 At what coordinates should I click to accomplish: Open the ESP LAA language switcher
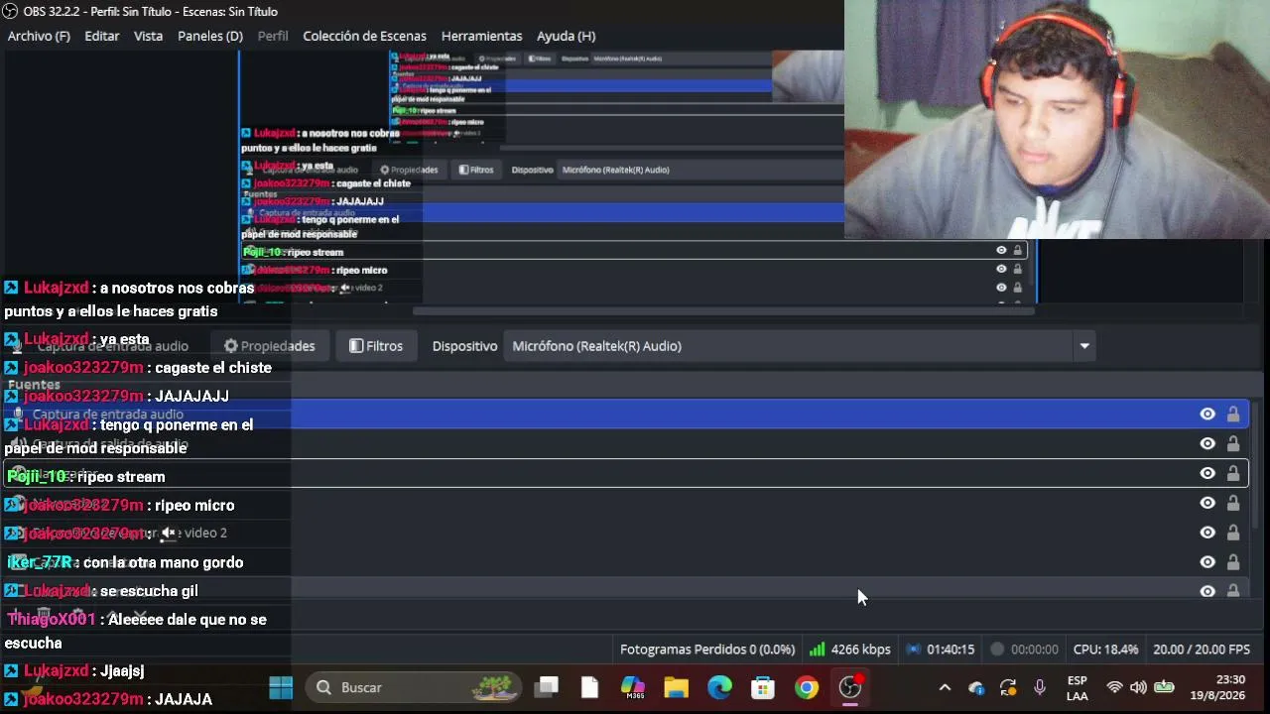point(1078,687)
